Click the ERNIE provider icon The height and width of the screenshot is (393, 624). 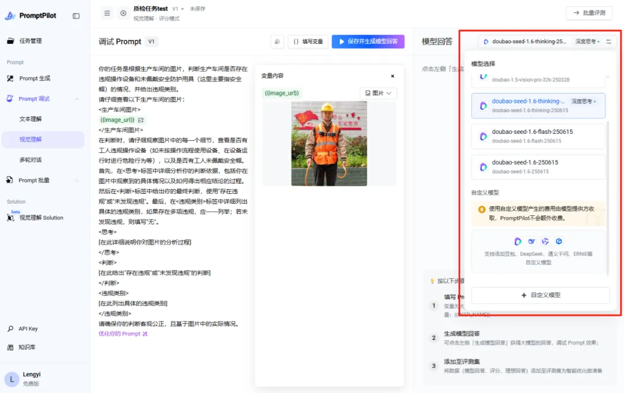click(559, 241)
